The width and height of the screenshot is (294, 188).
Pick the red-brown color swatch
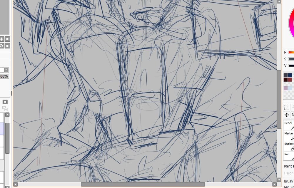[290, 80]
